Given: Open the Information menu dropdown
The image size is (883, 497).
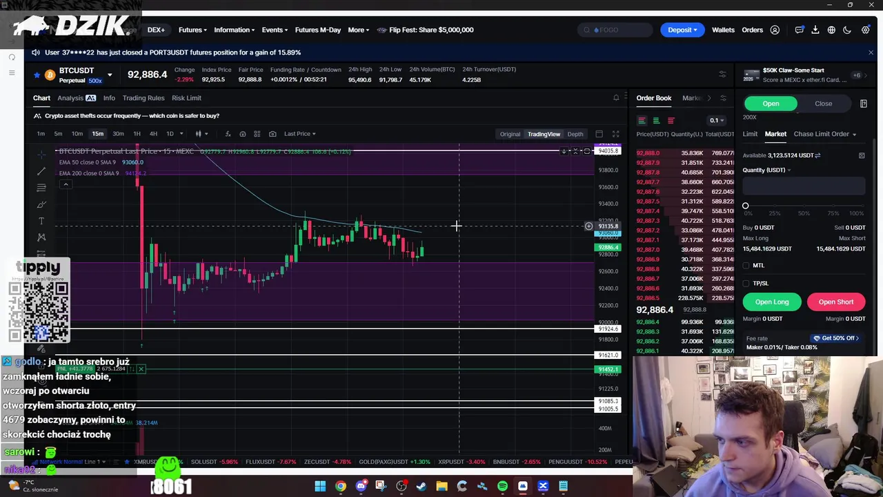Looking at the screenshot, I should click(234, 30).
